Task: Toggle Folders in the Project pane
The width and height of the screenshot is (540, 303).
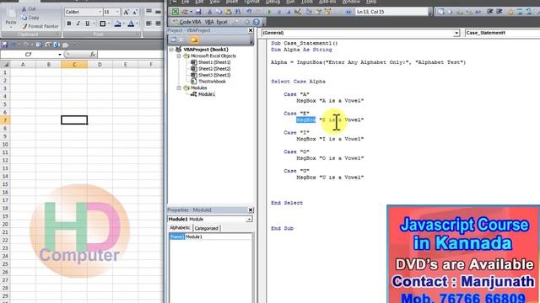Action: point(193,40)
